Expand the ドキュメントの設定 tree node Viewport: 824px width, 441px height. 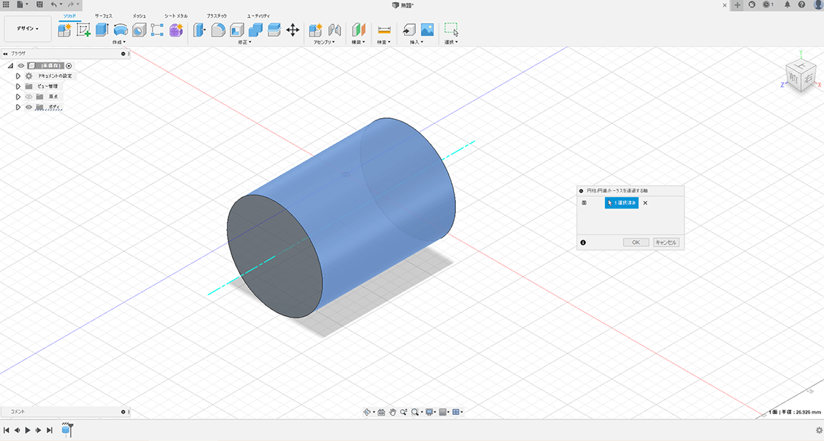19,76
